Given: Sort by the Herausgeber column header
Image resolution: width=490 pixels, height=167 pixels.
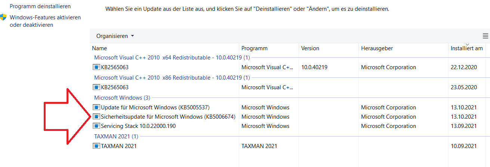Looking at the screenshot, I should pyautogui.click(x=403, y=48).
